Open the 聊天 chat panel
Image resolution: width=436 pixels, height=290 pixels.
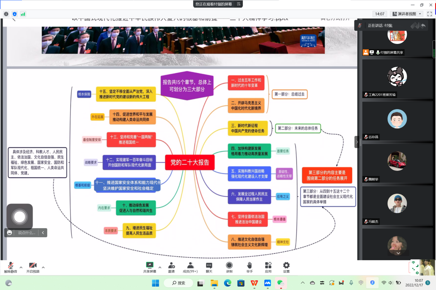[209, 267]
